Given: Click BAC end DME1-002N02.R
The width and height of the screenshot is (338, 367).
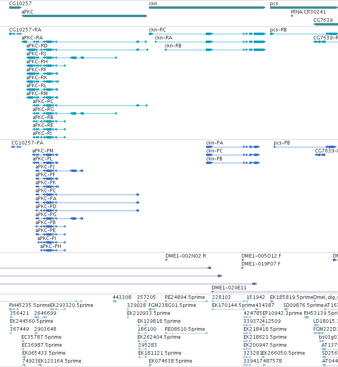Looking at the screenshot, I should tap(186, 256).
